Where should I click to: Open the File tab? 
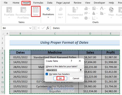coord(6,3)
